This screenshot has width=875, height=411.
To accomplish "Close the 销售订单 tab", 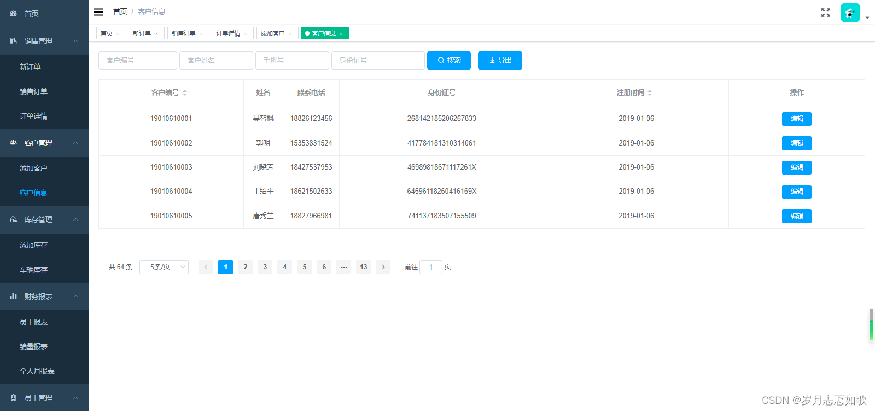I will tap(201, 34).
